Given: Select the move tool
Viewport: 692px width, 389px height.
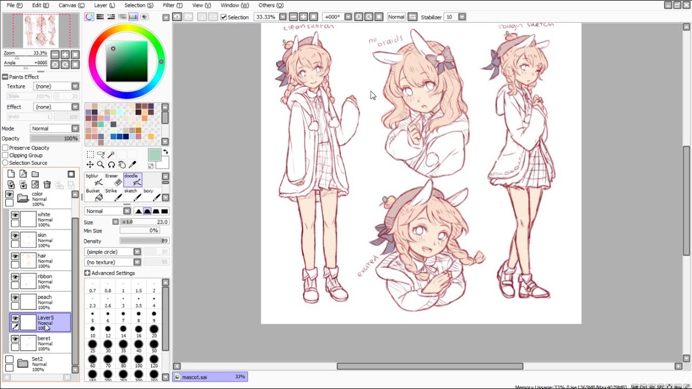Looking at the screenshot, I should (x=90, y=165).
